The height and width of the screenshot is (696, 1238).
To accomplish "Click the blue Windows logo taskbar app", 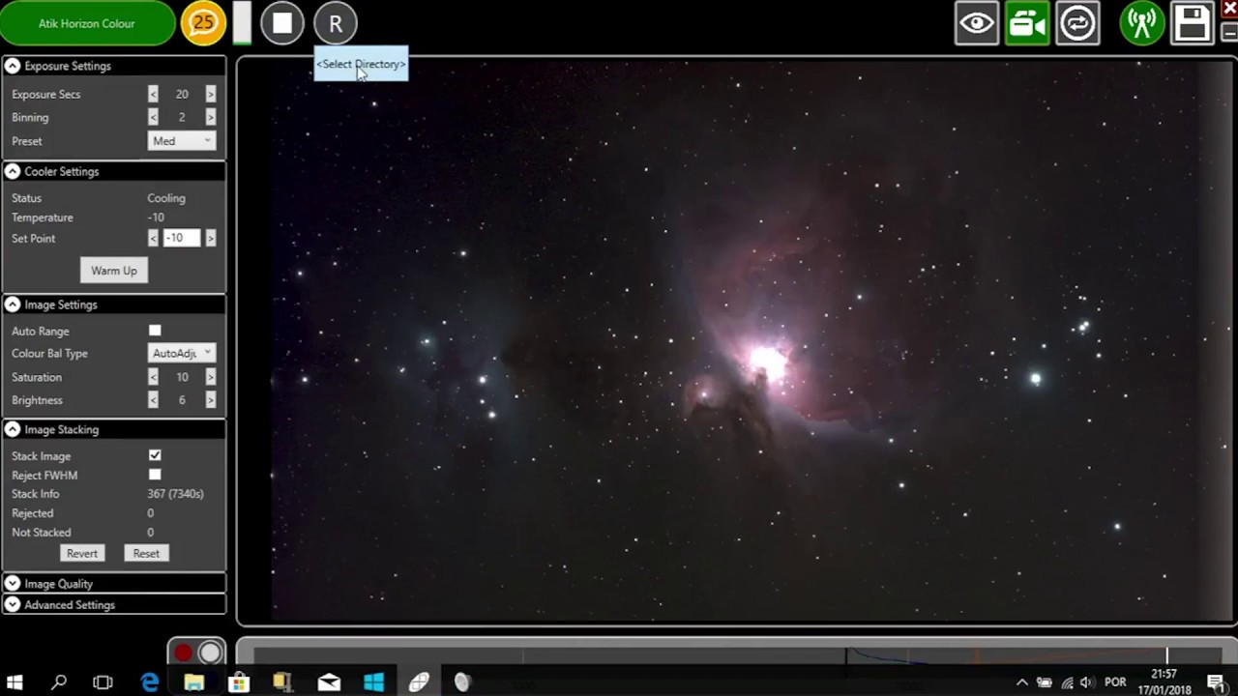I will click(374, 682).
